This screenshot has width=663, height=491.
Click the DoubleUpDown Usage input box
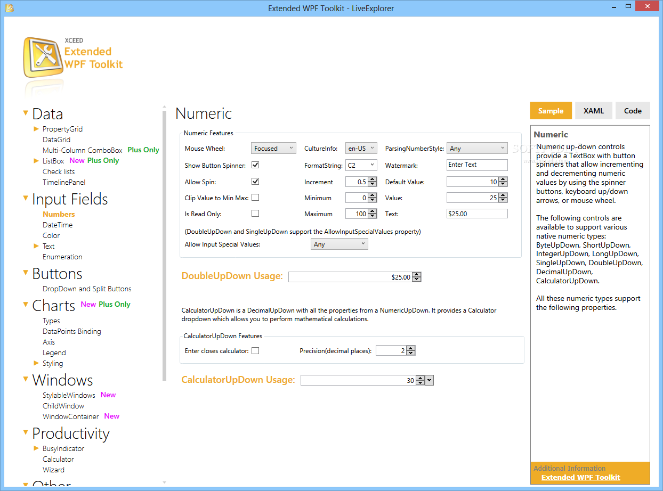click(350, 277)
